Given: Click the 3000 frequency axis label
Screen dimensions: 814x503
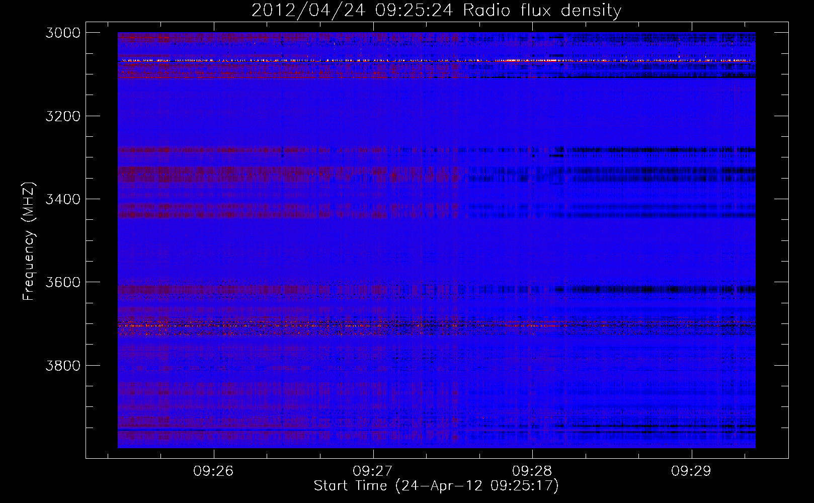Looking at the screenshot, I should pos(63,33).
